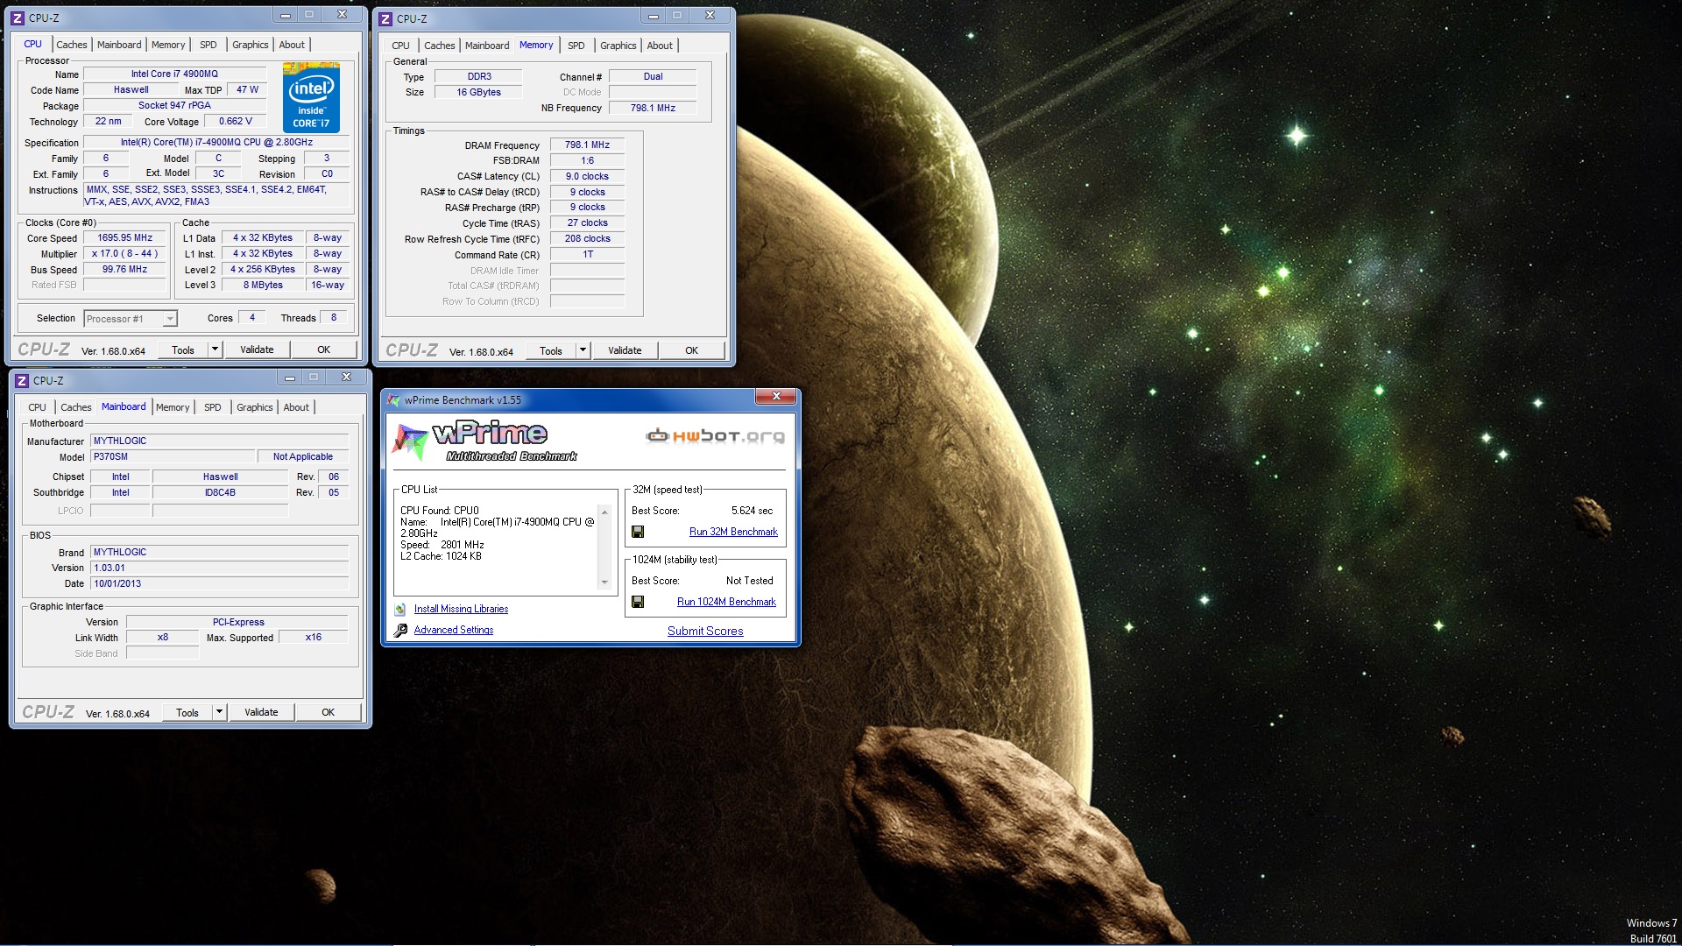Click the Install Missing Libraries icon
Viewport: 1682px width, 946px height.
400,609
